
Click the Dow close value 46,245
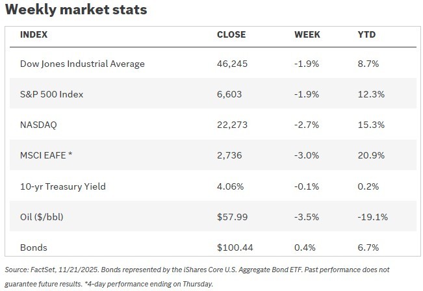[x=230, y=64]
